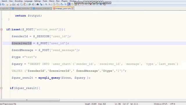Click $senderId in the assignment line
Viewport: 186px width, 105px height.
pos(20,36)
